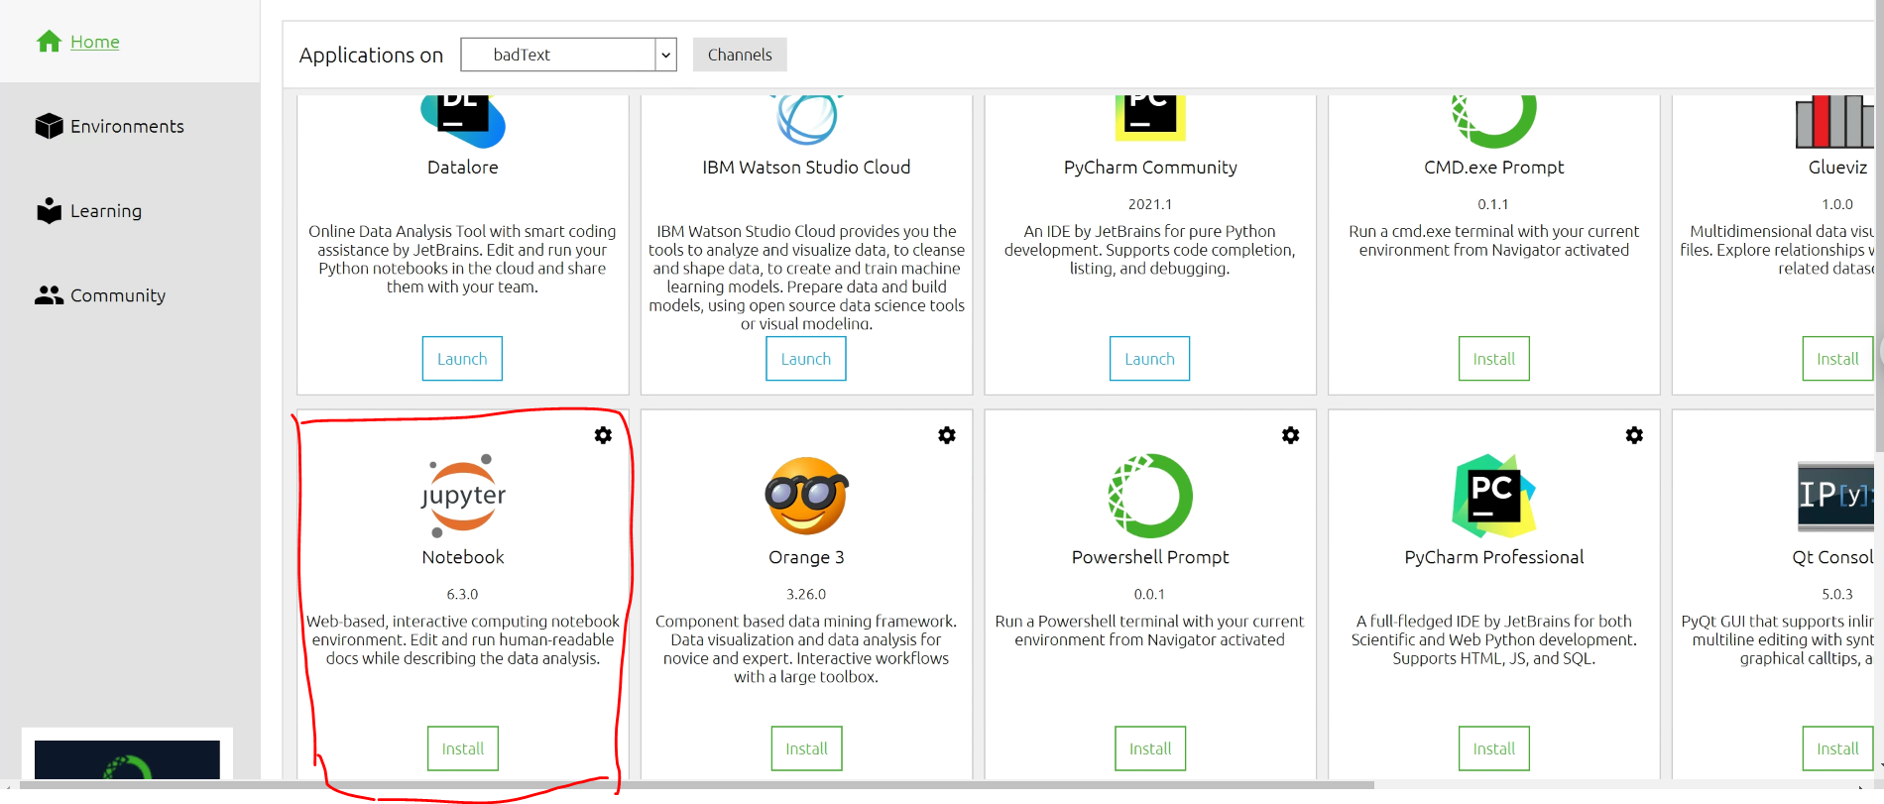Install Jupyter Notebook
Screen dimensions: 1884x804
pos(463,748)
